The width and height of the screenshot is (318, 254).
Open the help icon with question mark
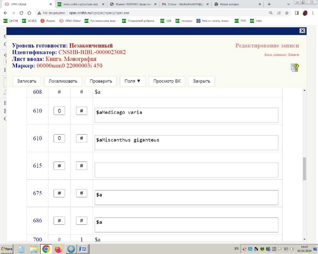click(295, 68)
